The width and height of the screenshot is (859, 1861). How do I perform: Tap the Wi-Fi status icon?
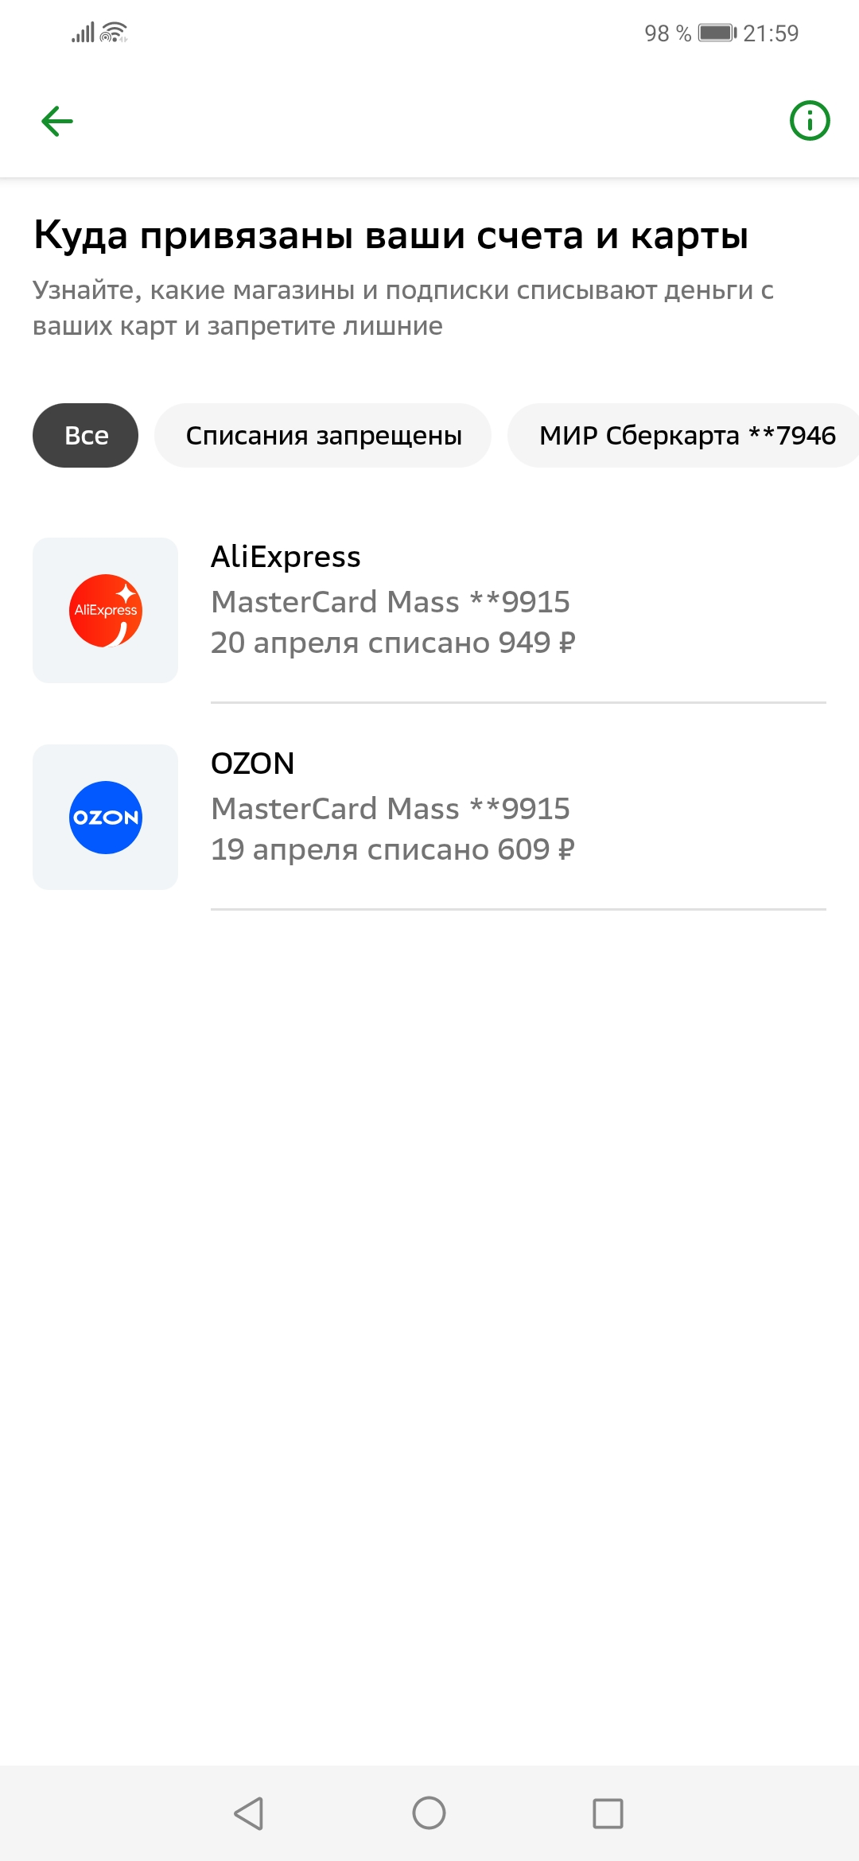tap(114, 32)
